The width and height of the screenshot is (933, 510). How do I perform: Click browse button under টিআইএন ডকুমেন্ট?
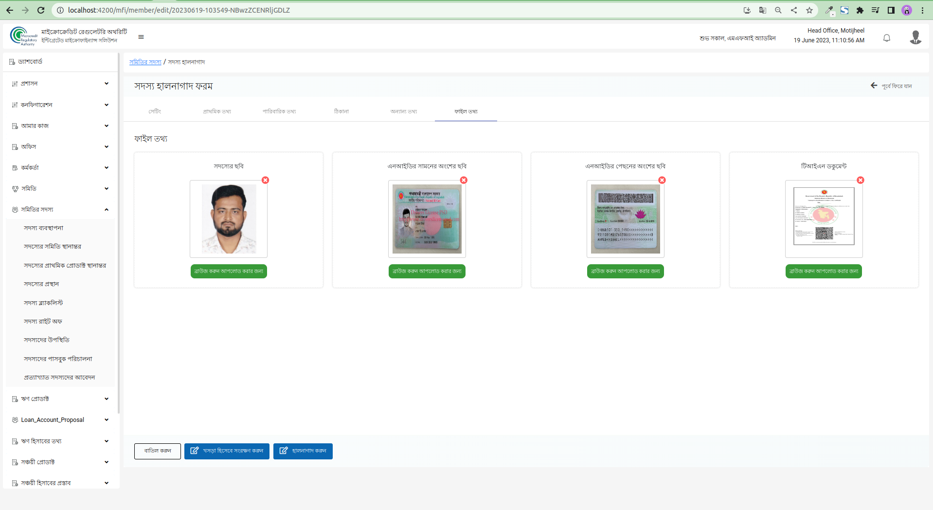[x=824, y=271]
